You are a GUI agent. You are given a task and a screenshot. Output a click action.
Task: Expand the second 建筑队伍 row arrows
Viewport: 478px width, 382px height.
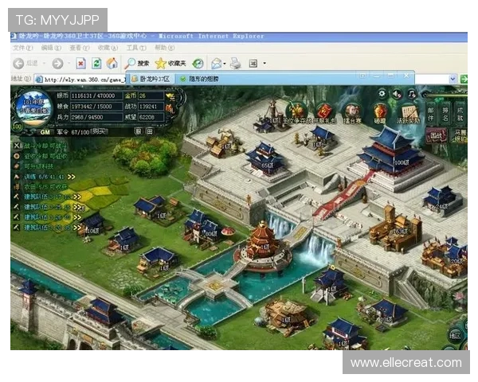click(77, 207)
